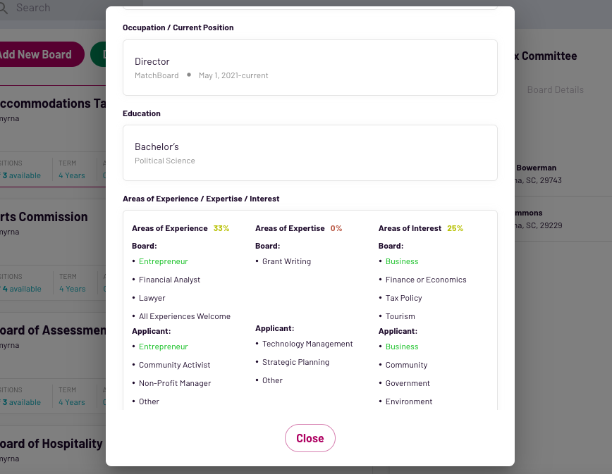Close the applicant details dialog
Screen dimensions: 612x474
point(310,438)
